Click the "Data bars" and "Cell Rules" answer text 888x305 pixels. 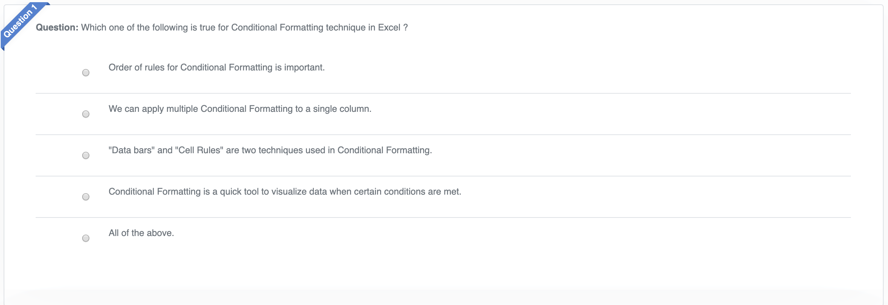(270, 150)
